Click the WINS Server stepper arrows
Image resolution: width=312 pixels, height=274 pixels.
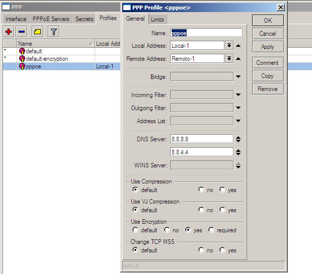click(x=238, y=165)
